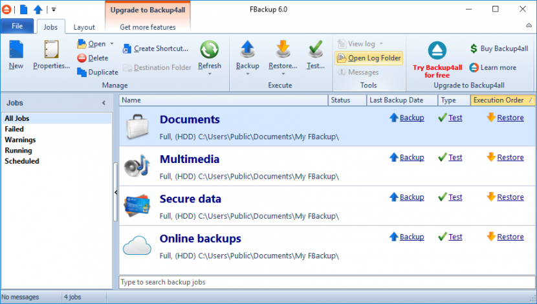
Task: Click the Delete job icon
Action: click(x=82, y=58)
